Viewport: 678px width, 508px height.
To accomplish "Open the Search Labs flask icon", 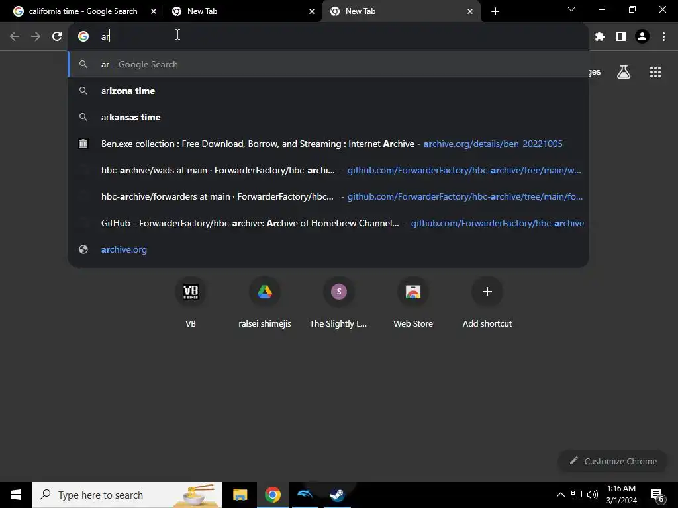I will coord(624,72).
